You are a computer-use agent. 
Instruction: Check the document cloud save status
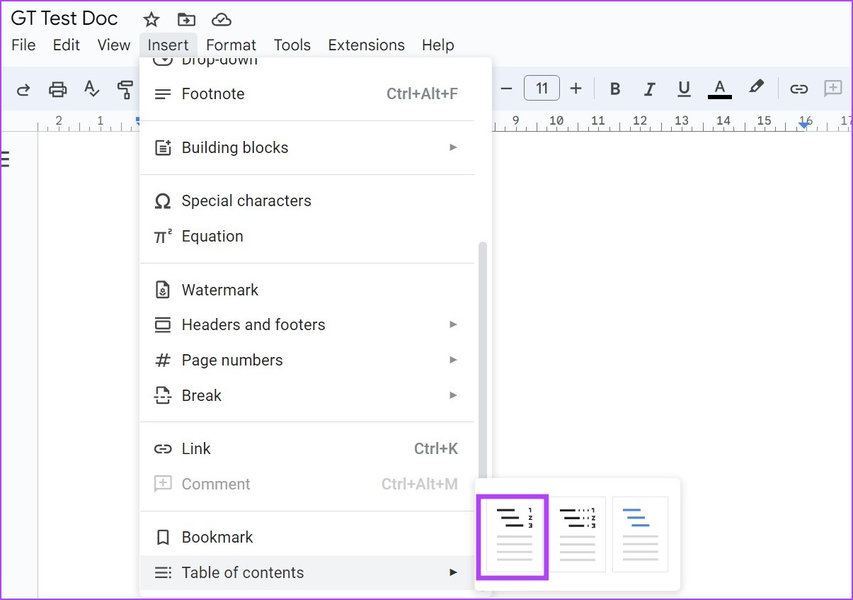(222, 19)
